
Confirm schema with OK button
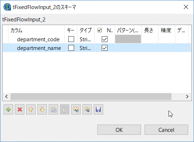click(119, 130)
